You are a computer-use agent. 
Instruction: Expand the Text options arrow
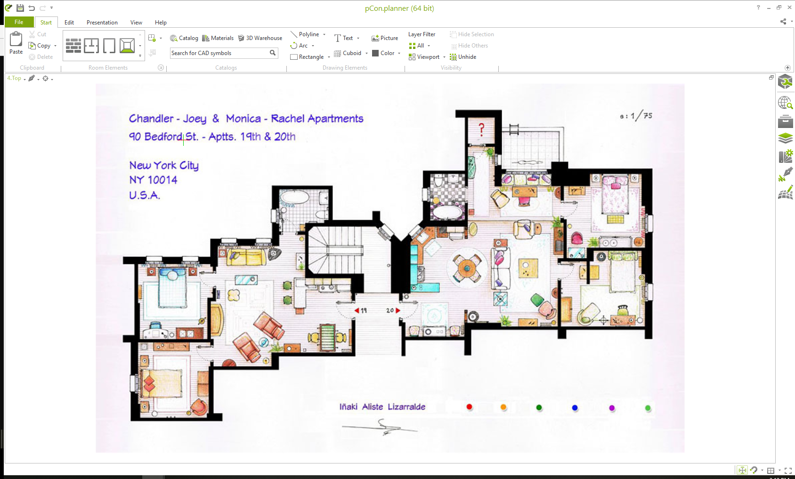(358, 38)
